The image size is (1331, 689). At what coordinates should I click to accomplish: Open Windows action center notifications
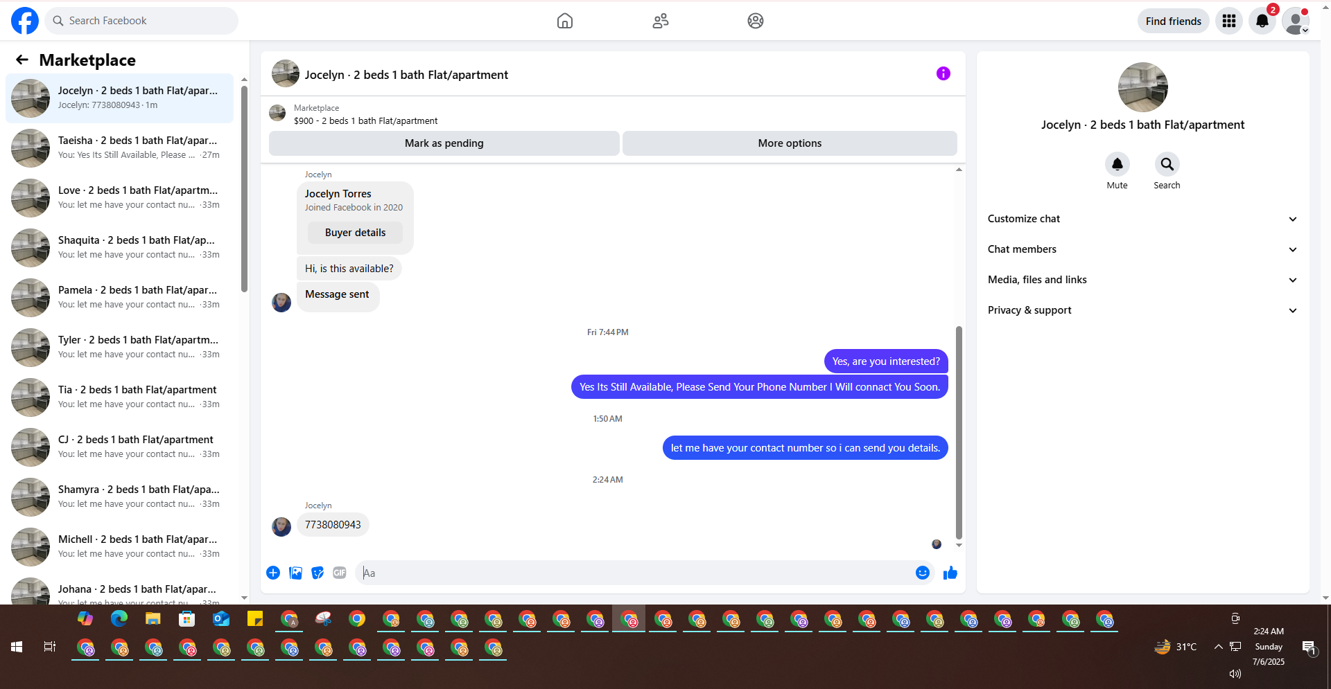[x=1309, y=647]
